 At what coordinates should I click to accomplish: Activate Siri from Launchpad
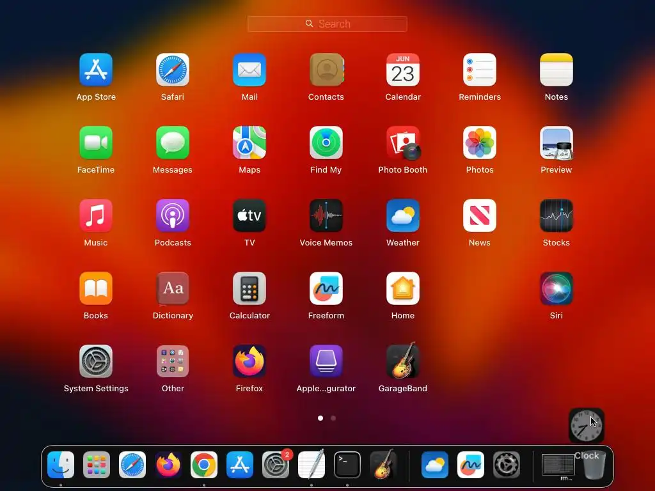click(556, 288)
